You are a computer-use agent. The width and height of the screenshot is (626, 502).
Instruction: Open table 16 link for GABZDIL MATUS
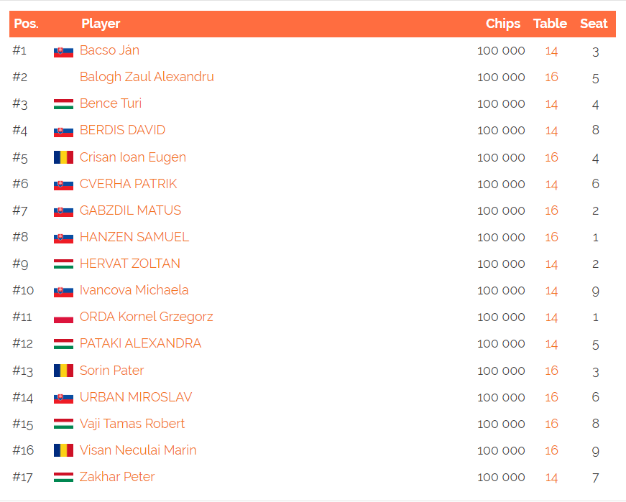click(x=551, y=210)
